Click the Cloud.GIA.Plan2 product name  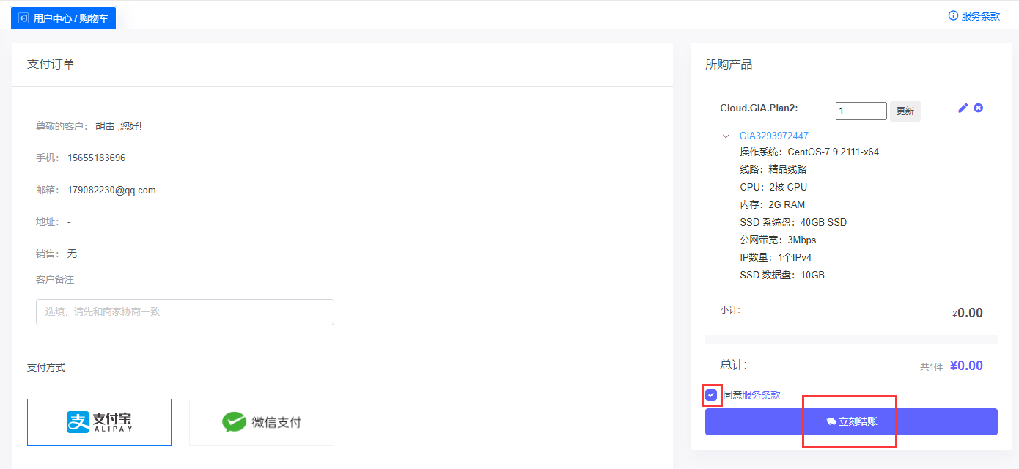pos(759,108)
